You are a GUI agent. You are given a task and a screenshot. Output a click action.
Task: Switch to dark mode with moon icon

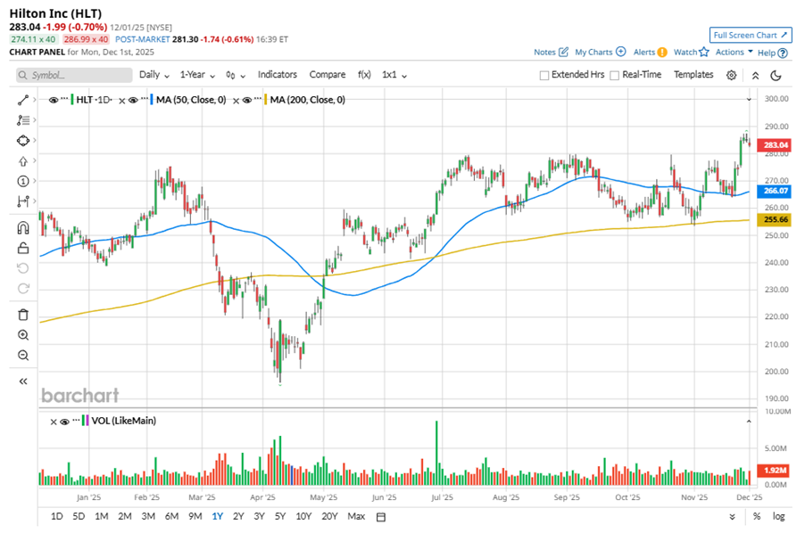(776, 75)
